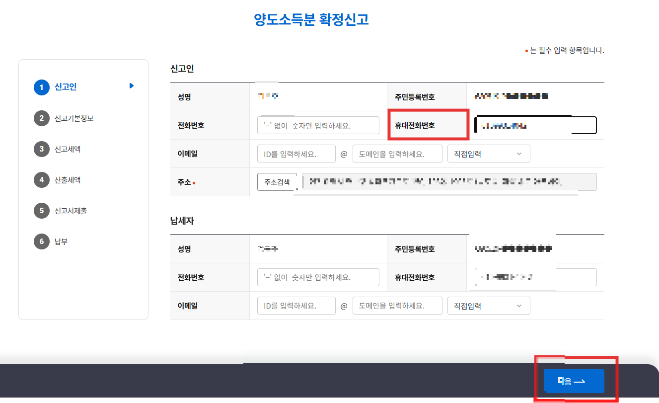Select step 1 circle icon for 신고인
The width and height of the screenshot is (659, 403).
pos(42,87)
